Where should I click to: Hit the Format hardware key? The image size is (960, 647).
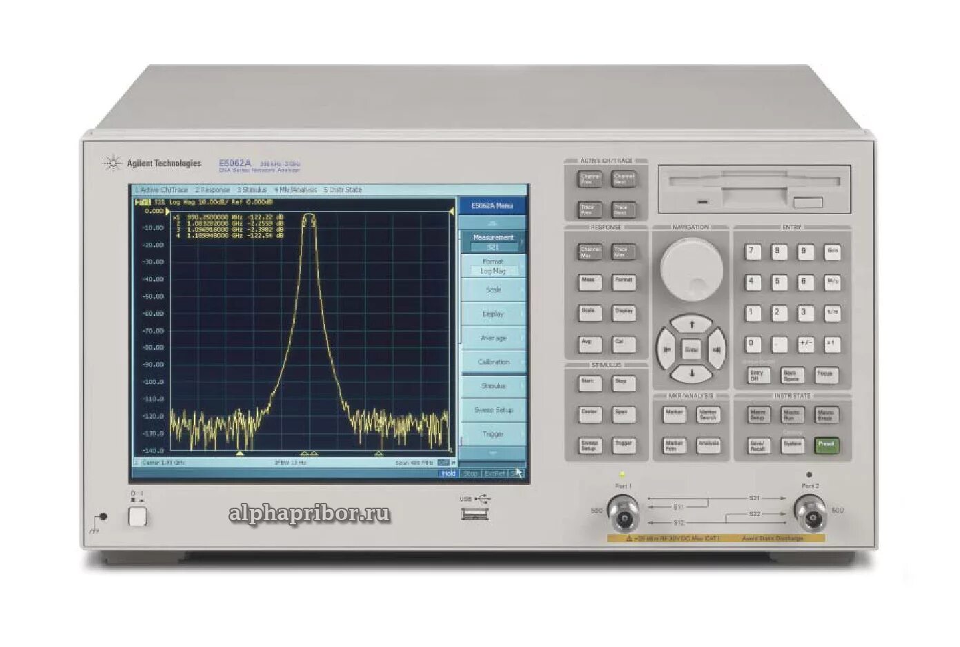pos(624,282)
